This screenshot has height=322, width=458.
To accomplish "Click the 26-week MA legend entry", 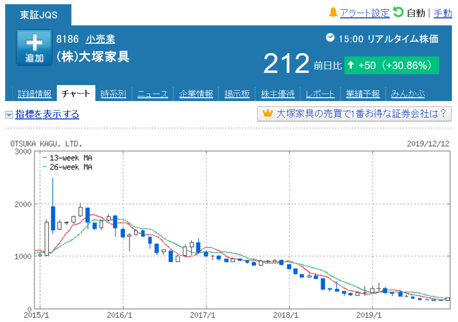I will (67, 167).
